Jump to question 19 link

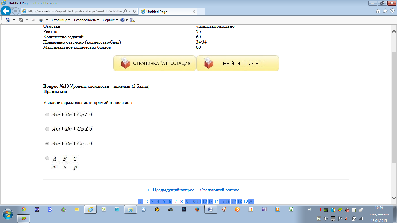[x=245, y=202]
